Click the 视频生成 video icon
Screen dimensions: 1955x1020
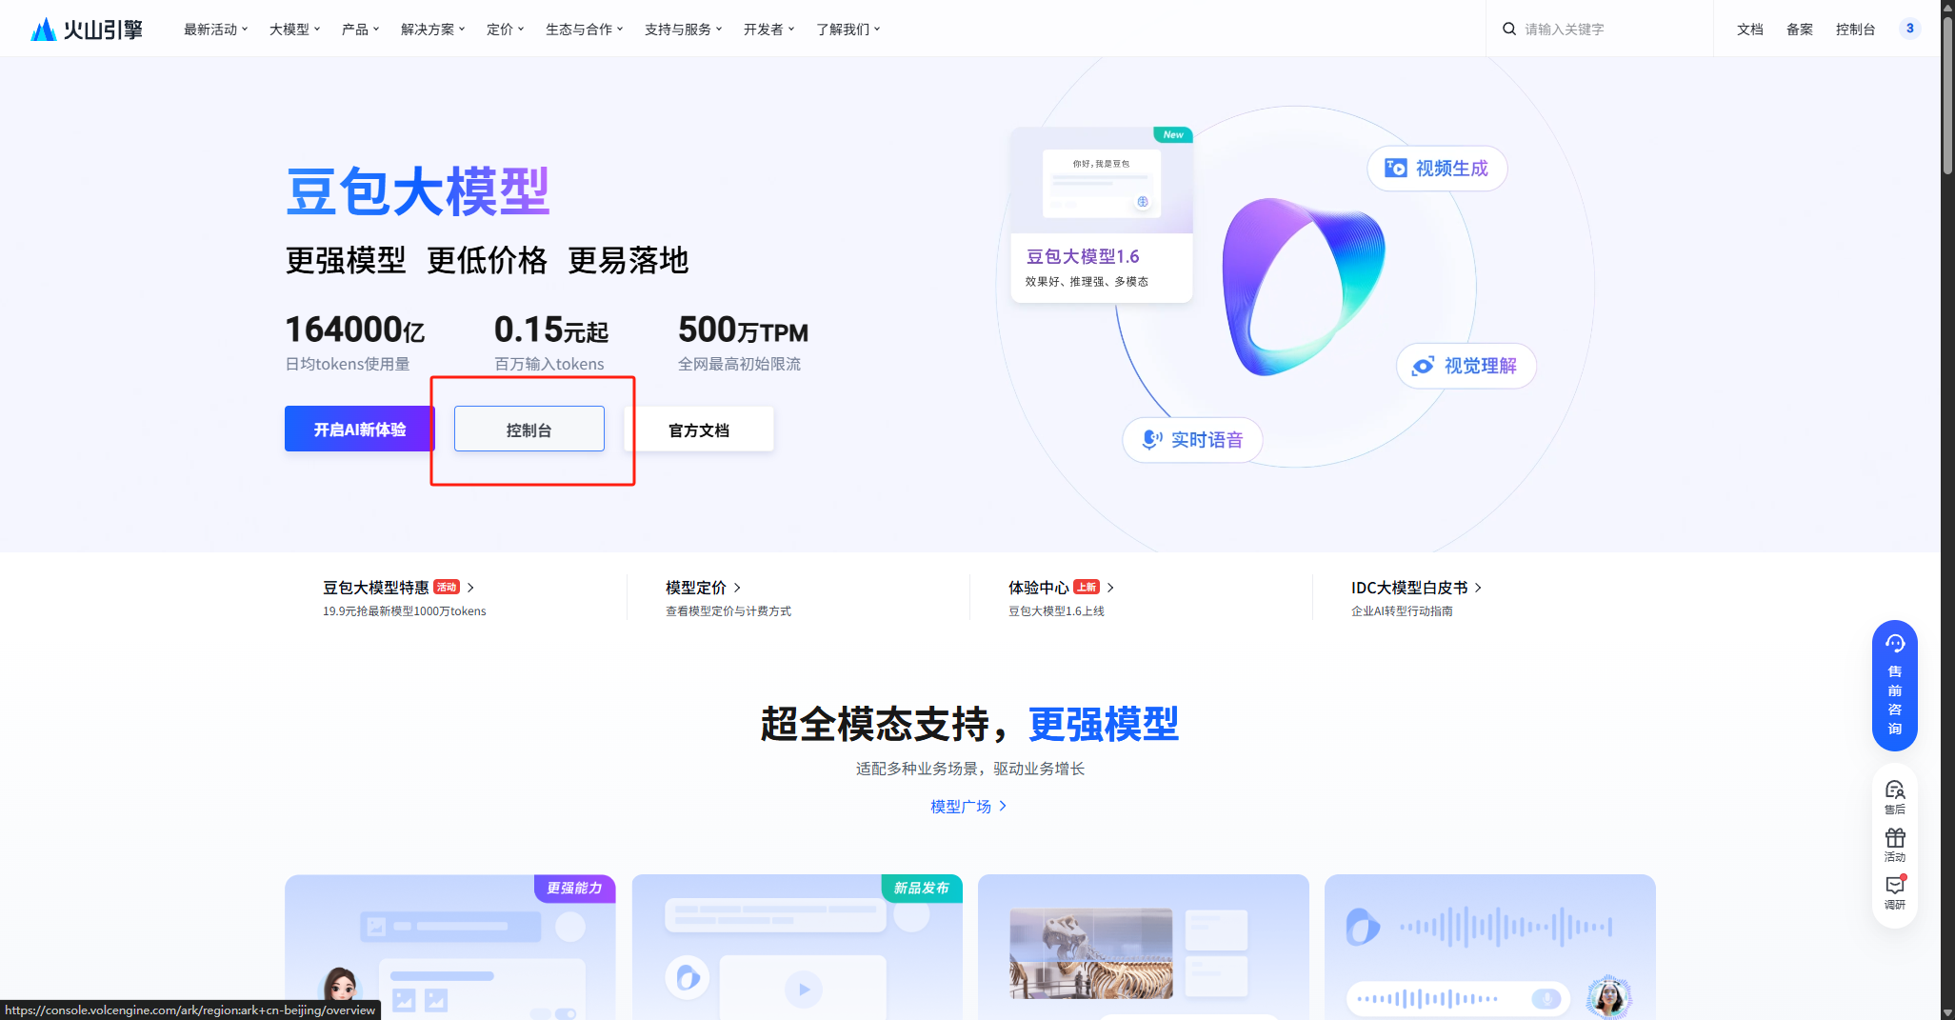[1395, 169]
